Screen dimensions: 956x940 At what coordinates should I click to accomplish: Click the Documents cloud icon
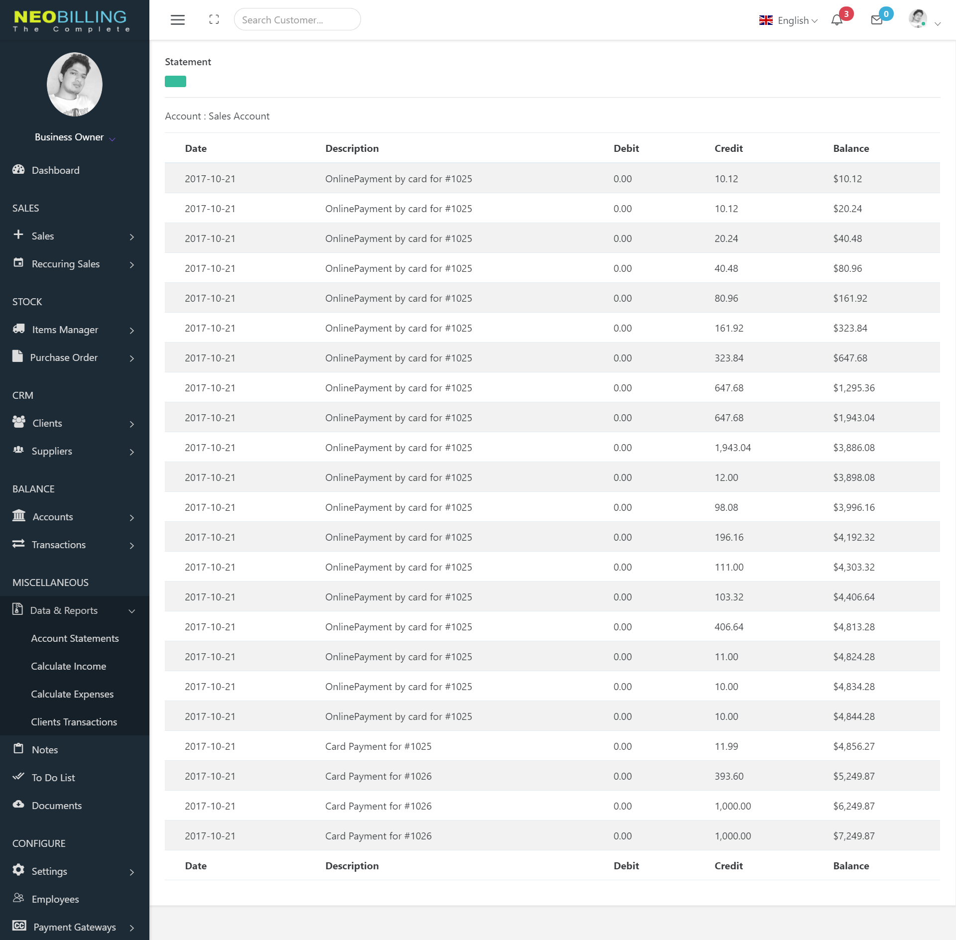(x=18, y=805)
